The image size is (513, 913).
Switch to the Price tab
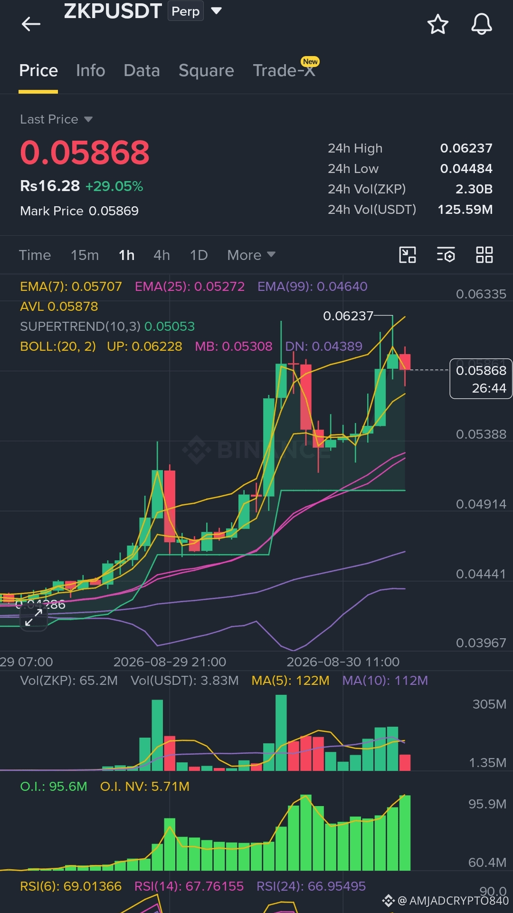(38, 70)
